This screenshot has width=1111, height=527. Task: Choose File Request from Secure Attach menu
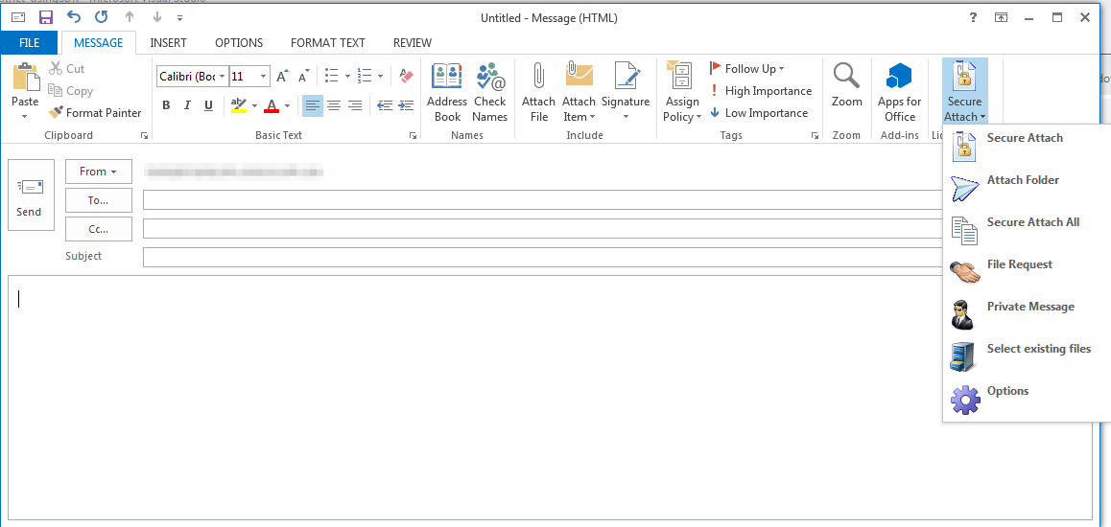[1019, 264]
